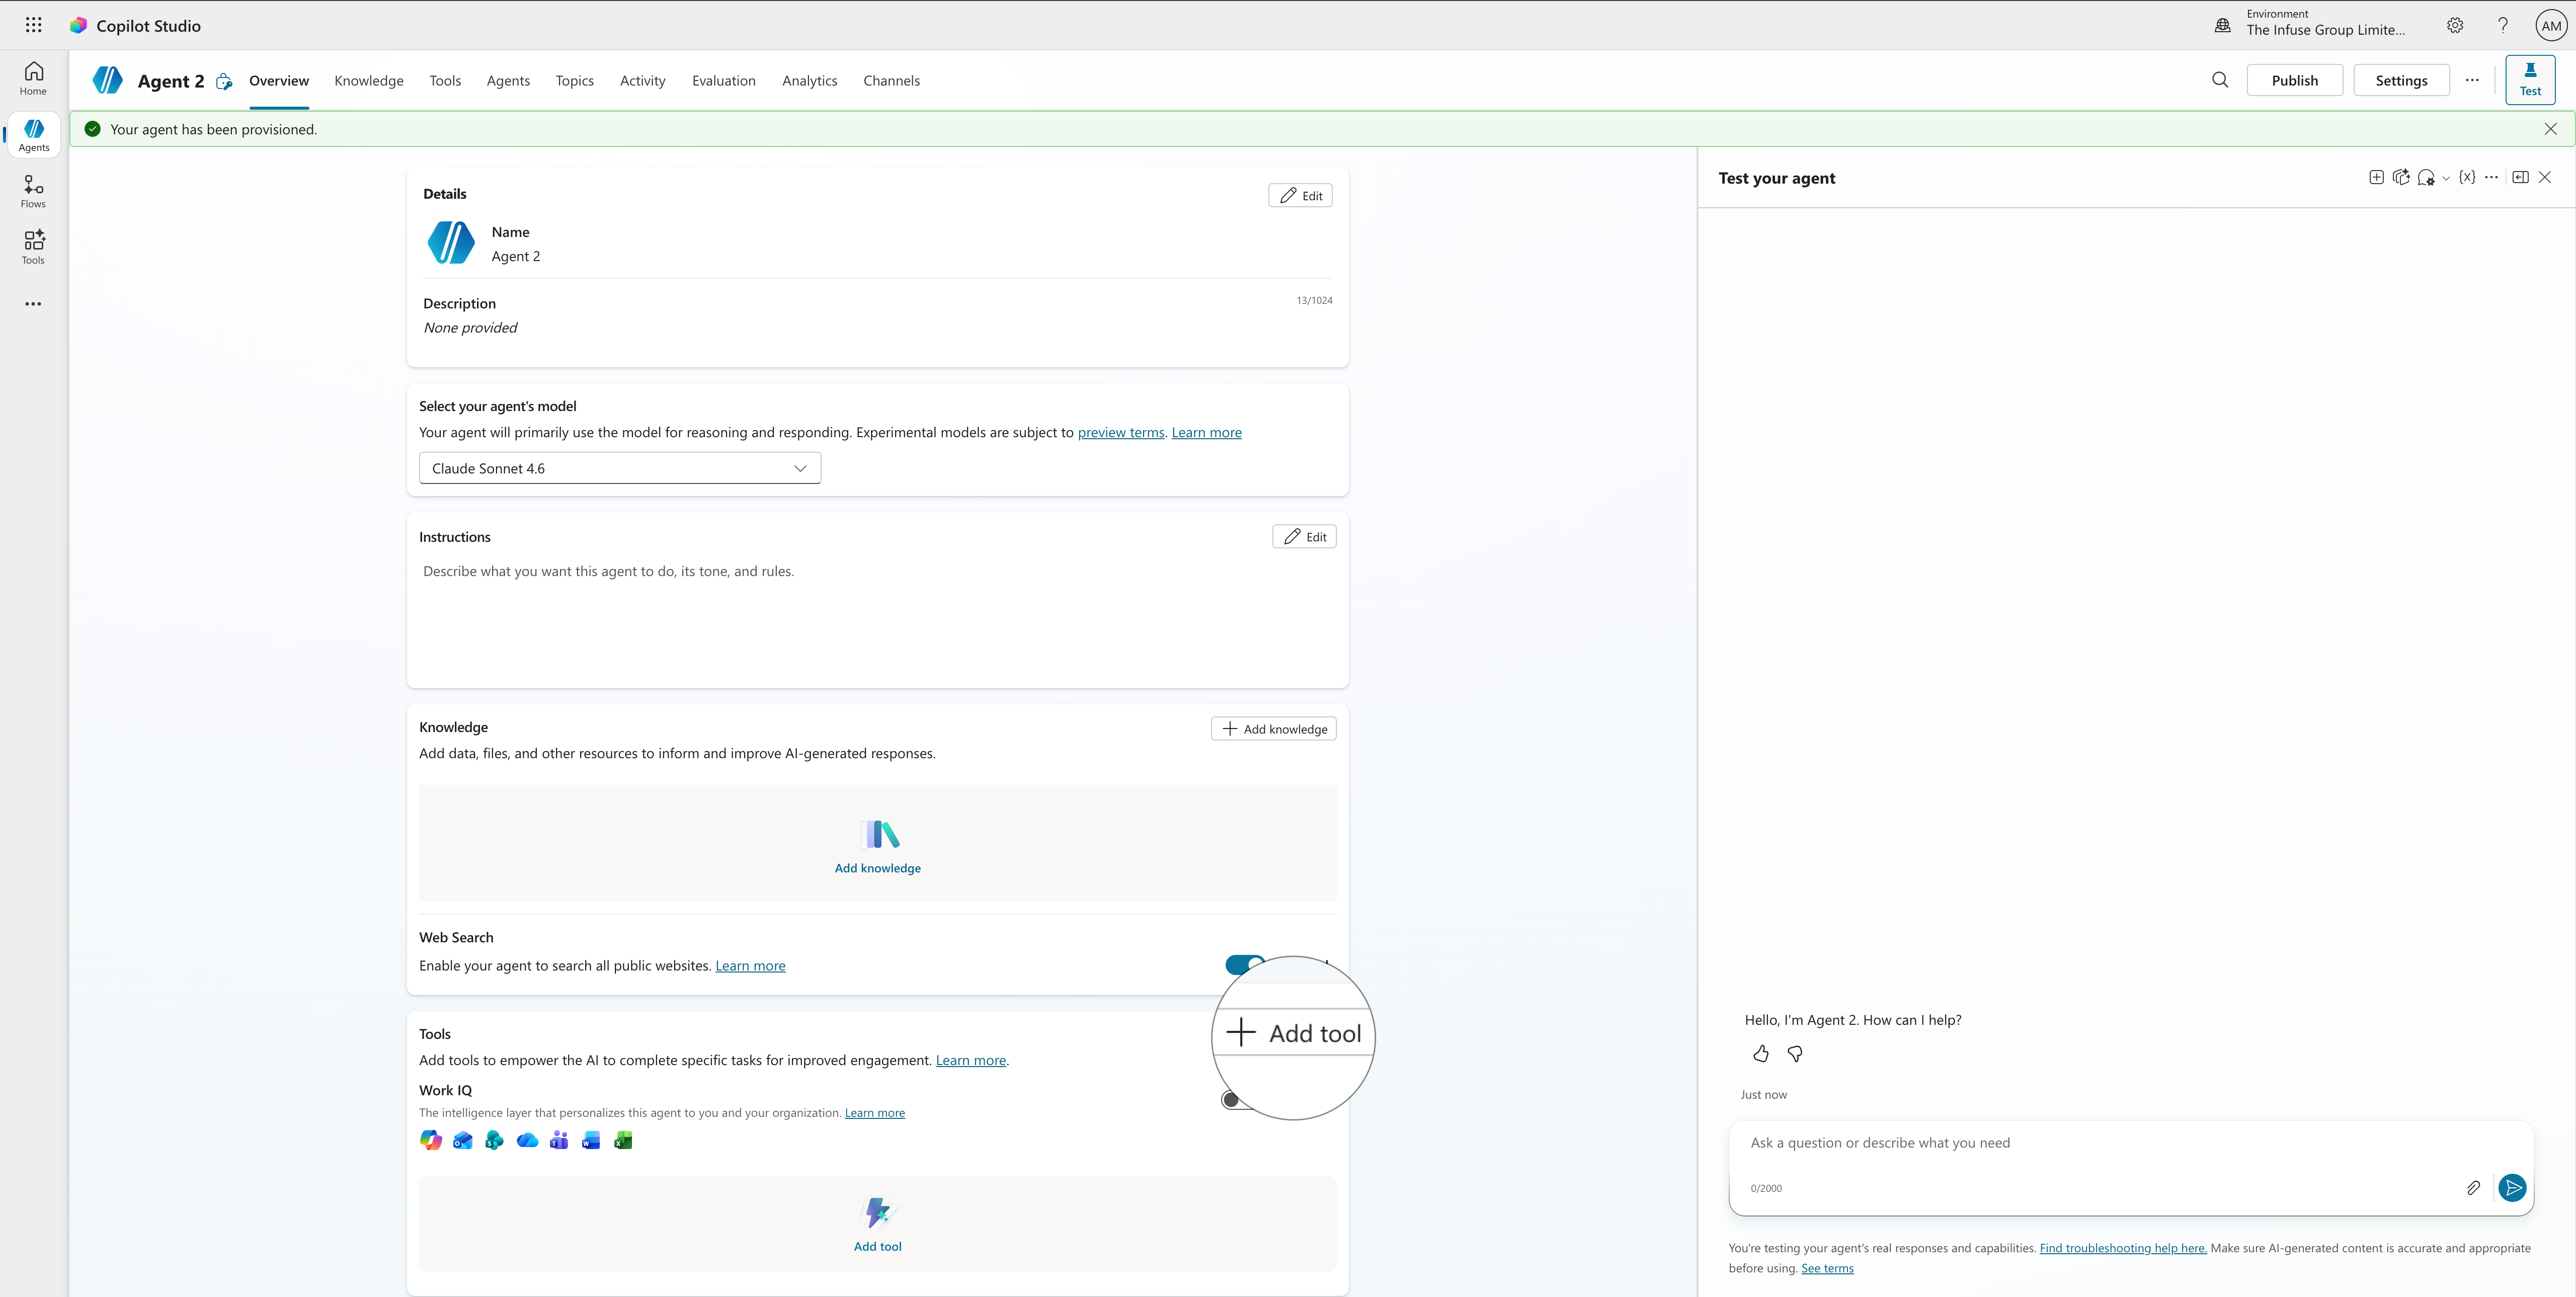Show more items in the left sidebar
2576x1297 pixels.
33,304
